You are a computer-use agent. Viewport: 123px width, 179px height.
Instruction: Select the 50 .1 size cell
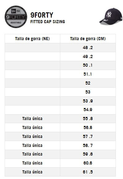coord(88,65)
